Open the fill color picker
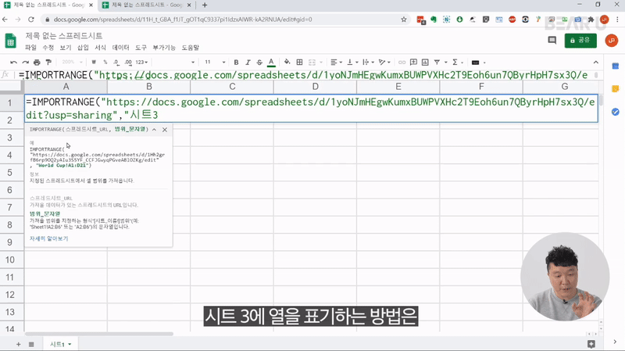Viewport: 625px width, 351px height. (x=287, y=63)
